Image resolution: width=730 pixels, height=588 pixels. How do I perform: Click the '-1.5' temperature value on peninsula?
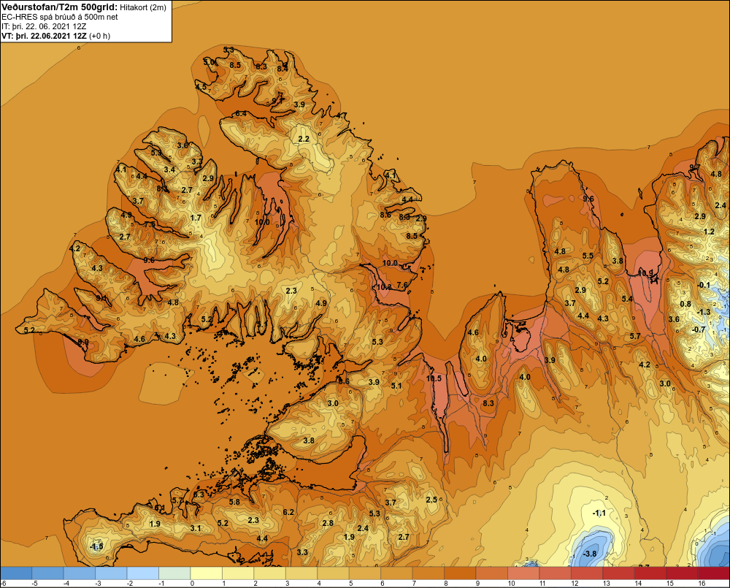click(96, 546)
